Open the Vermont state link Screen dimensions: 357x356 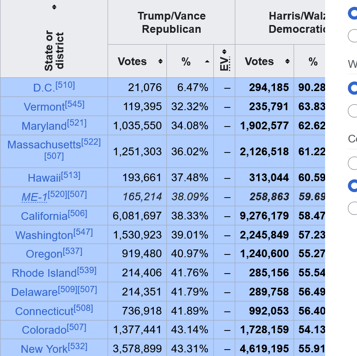click(44, 107)
